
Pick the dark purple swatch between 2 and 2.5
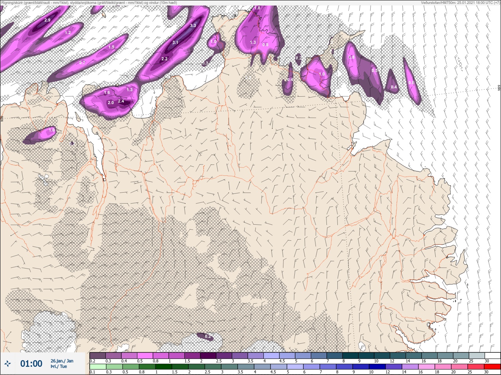[x=209, y=355]
